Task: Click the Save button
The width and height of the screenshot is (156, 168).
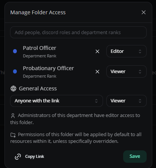Action: click(x=135, y=156)
